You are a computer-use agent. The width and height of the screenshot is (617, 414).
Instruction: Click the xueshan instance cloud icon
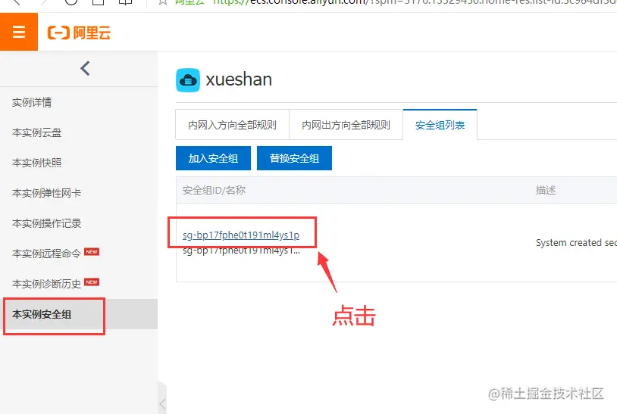[x=188, y=80]
